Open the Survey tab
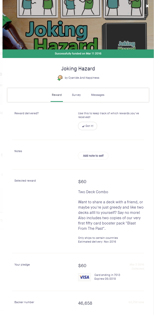This screenshot has height=315, width=154. [76, 95]
